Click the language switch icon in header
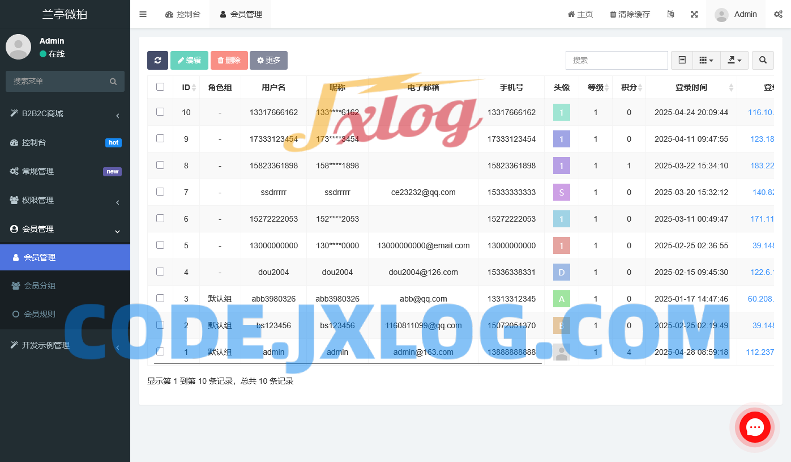 click(x=670, y=14)
